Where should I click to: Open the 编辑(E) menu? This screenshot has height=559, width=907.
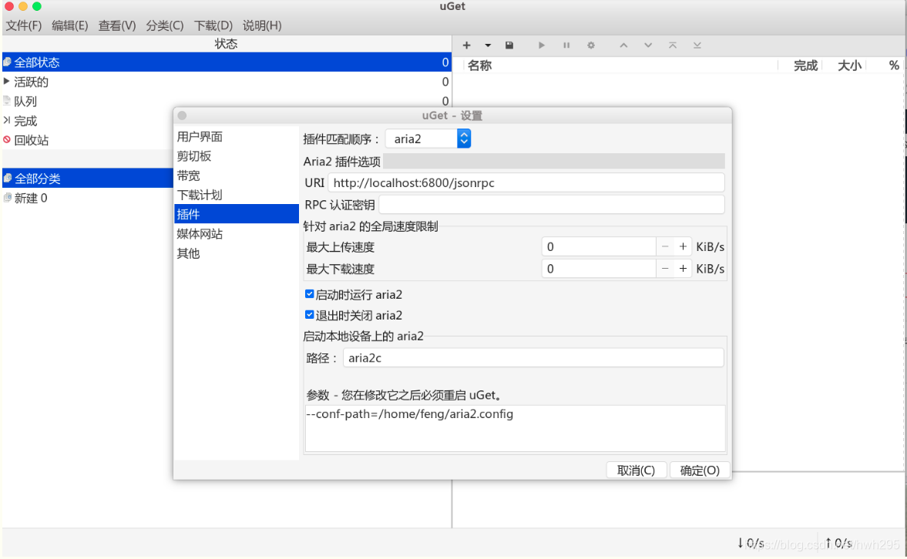[69, 25]
